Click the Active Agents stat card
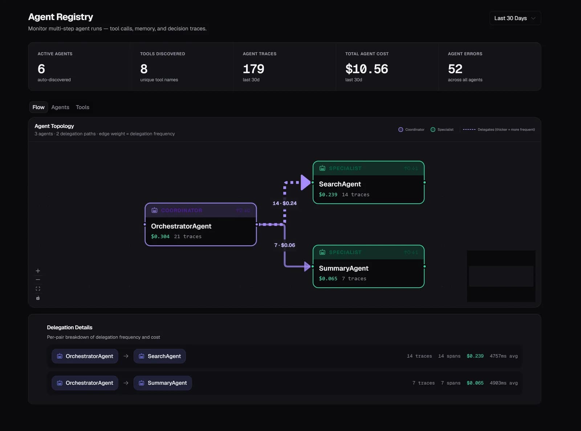Screen dimensions: 581x431 pyautogui.click(x=80, y=67)
